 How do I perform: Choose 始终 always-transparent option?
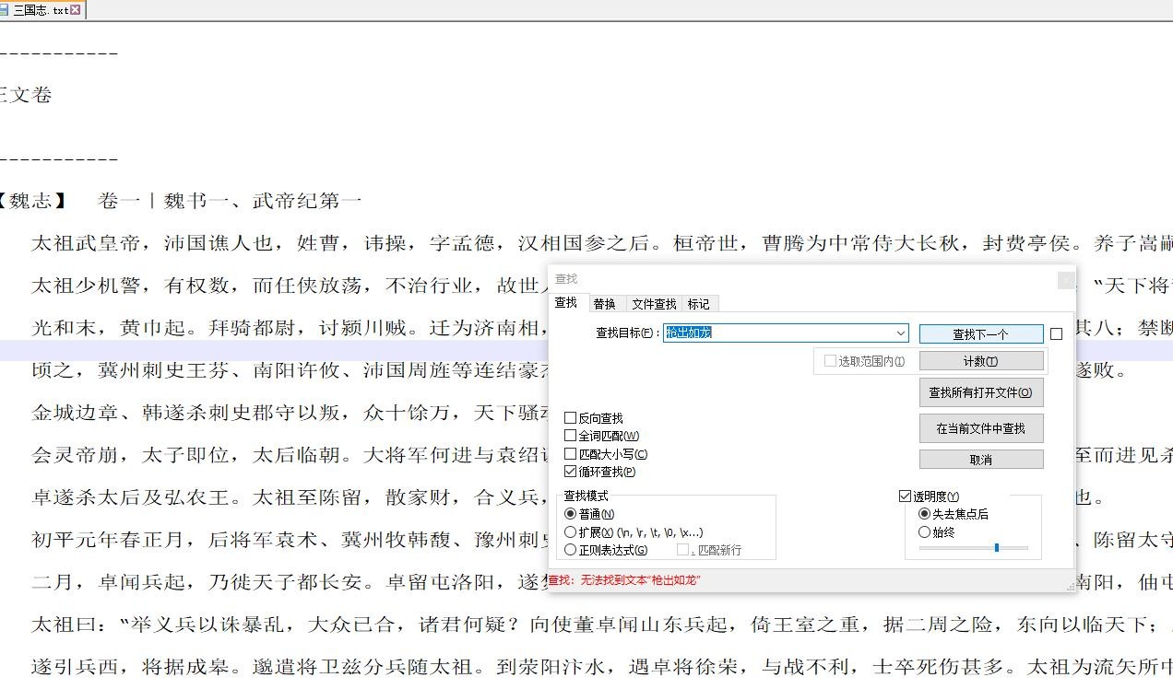[925, 532]
